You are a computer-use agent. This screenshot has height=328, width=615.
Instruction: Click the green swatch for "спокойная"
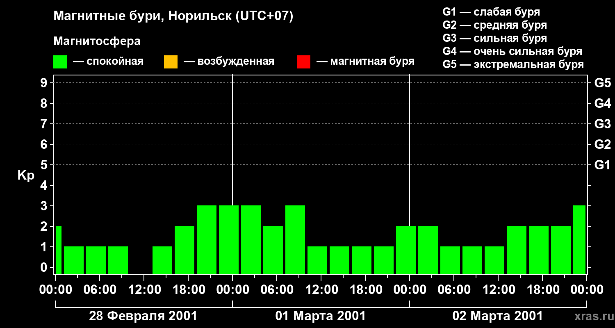coord(60,62)
